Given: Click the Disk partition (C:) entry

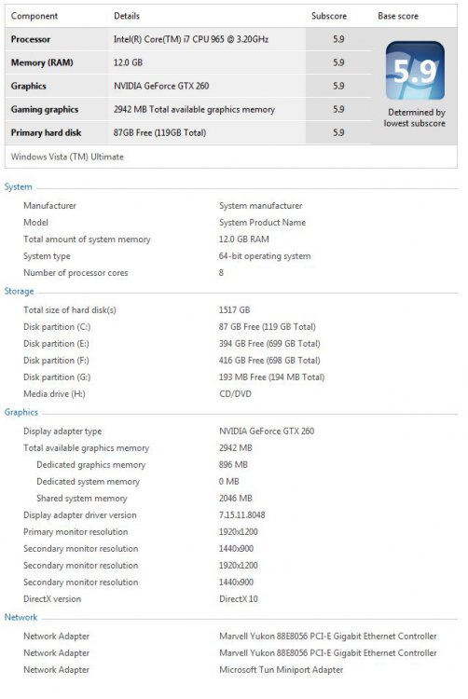Looking at the screenshot, I should (x=57, y=327).
